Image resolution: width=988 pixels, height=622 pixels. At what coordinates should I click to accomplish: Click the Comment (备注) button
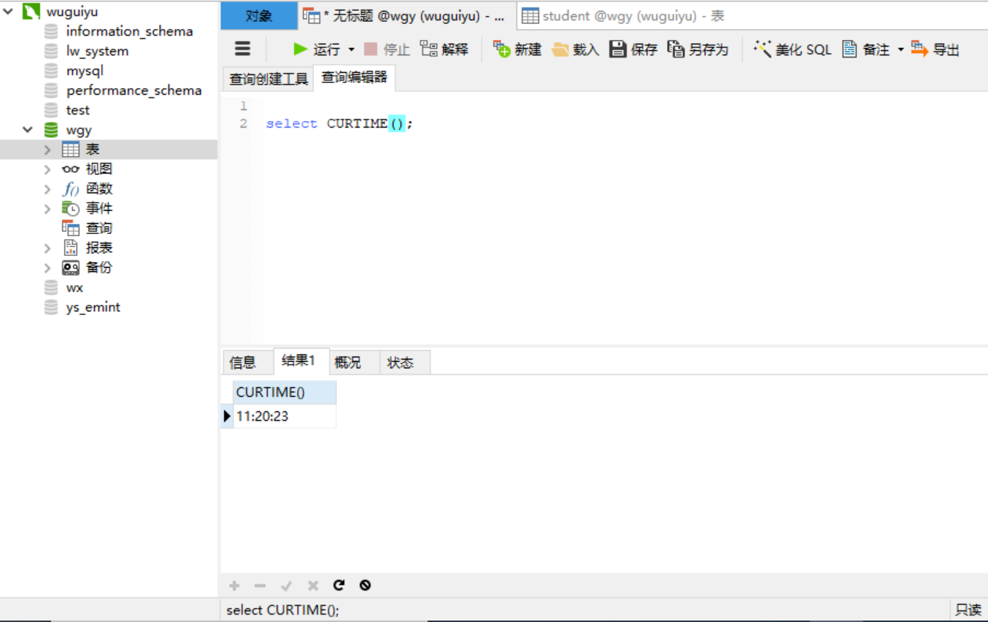point(865,49)
